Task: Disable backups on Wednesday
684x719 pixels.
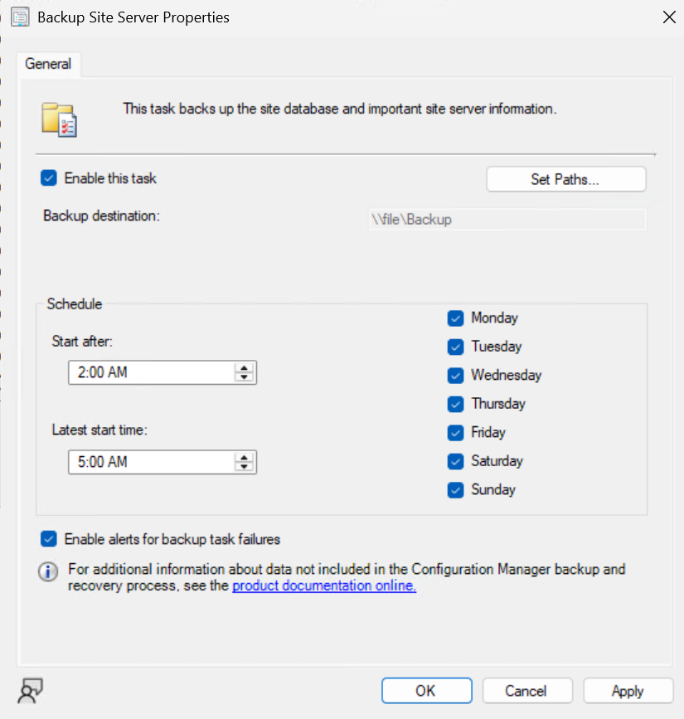Action: pyautogui.click(x=455, y=376)
